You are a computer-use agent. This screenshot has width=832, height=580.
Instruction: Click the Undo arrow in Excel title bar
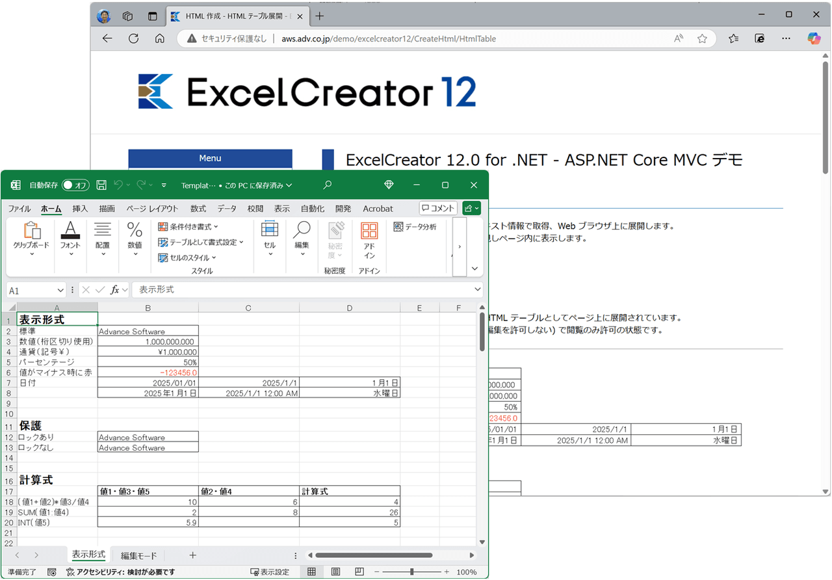(x=118, y=185)
